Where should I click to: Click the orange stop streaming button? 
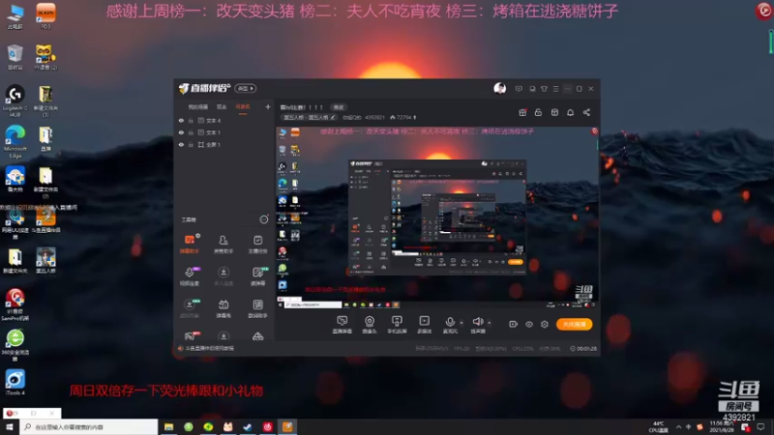(575, 324)
